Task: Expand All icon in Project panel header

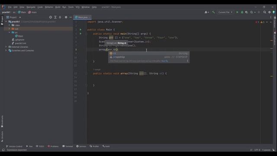Action: click(x=55, y=17)
